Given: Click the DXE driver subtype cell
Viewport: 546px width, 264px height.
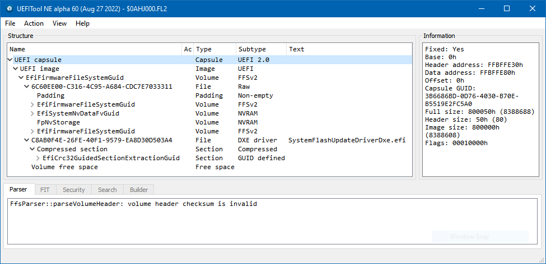Looking at the screenshot, I should [x=258, y=140].
